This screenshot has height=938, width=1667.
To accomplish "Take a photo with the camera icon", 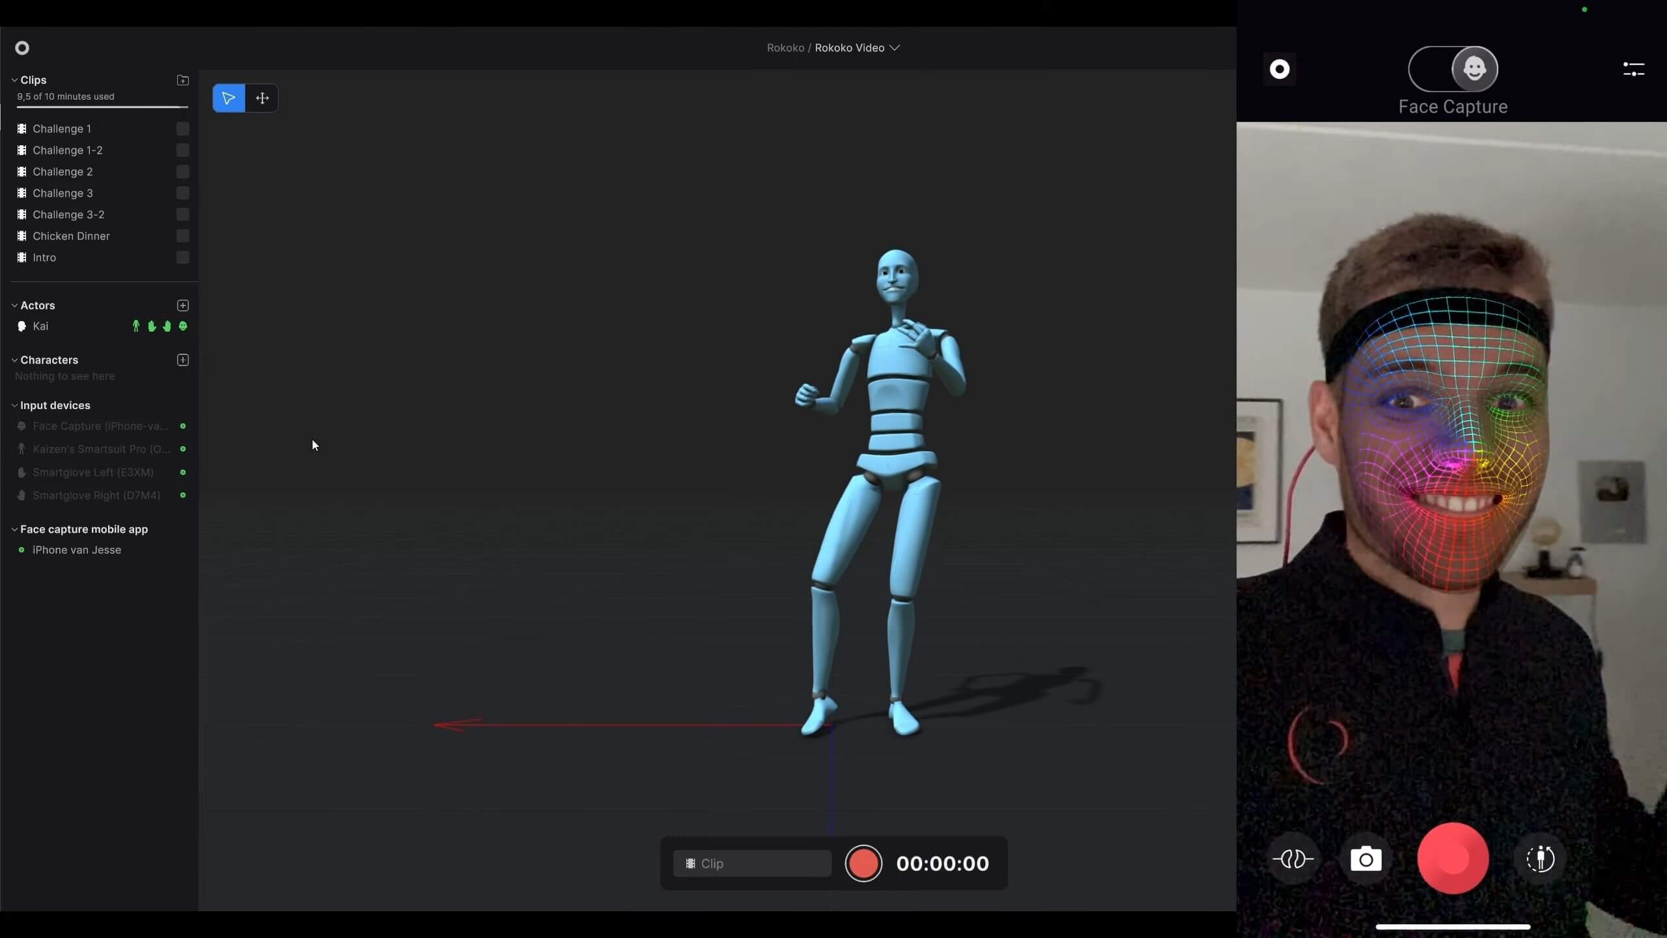I will tap(1366, 859).
